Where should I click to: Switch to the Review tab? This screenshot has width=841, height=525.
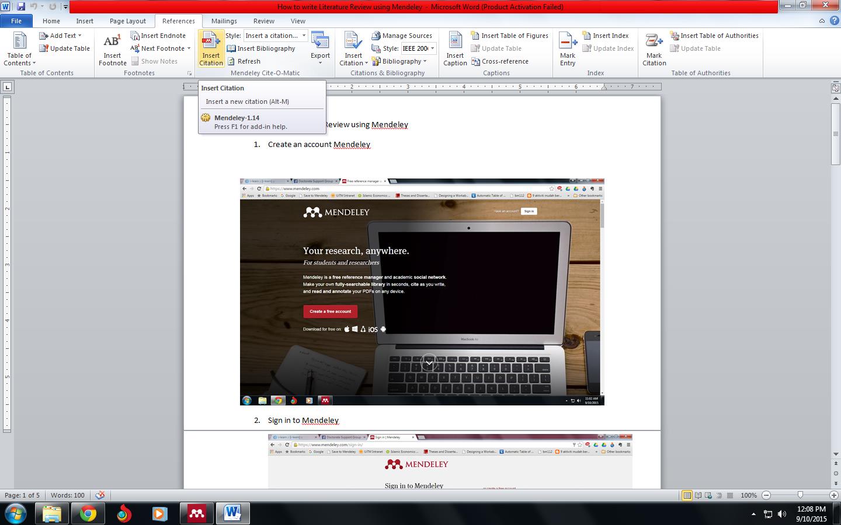264,21
